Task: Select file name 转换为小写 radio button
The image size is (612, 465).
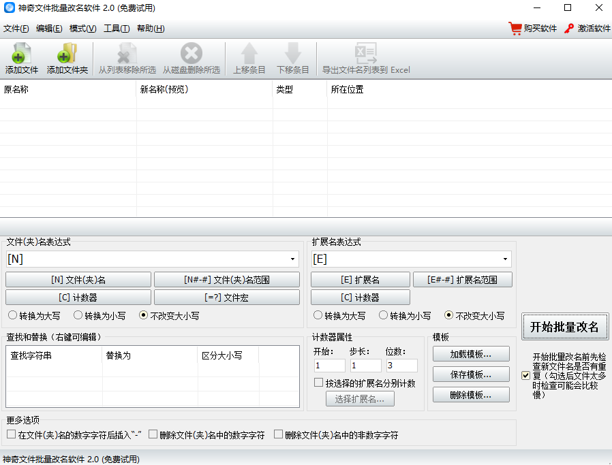Action: (78, 315)
